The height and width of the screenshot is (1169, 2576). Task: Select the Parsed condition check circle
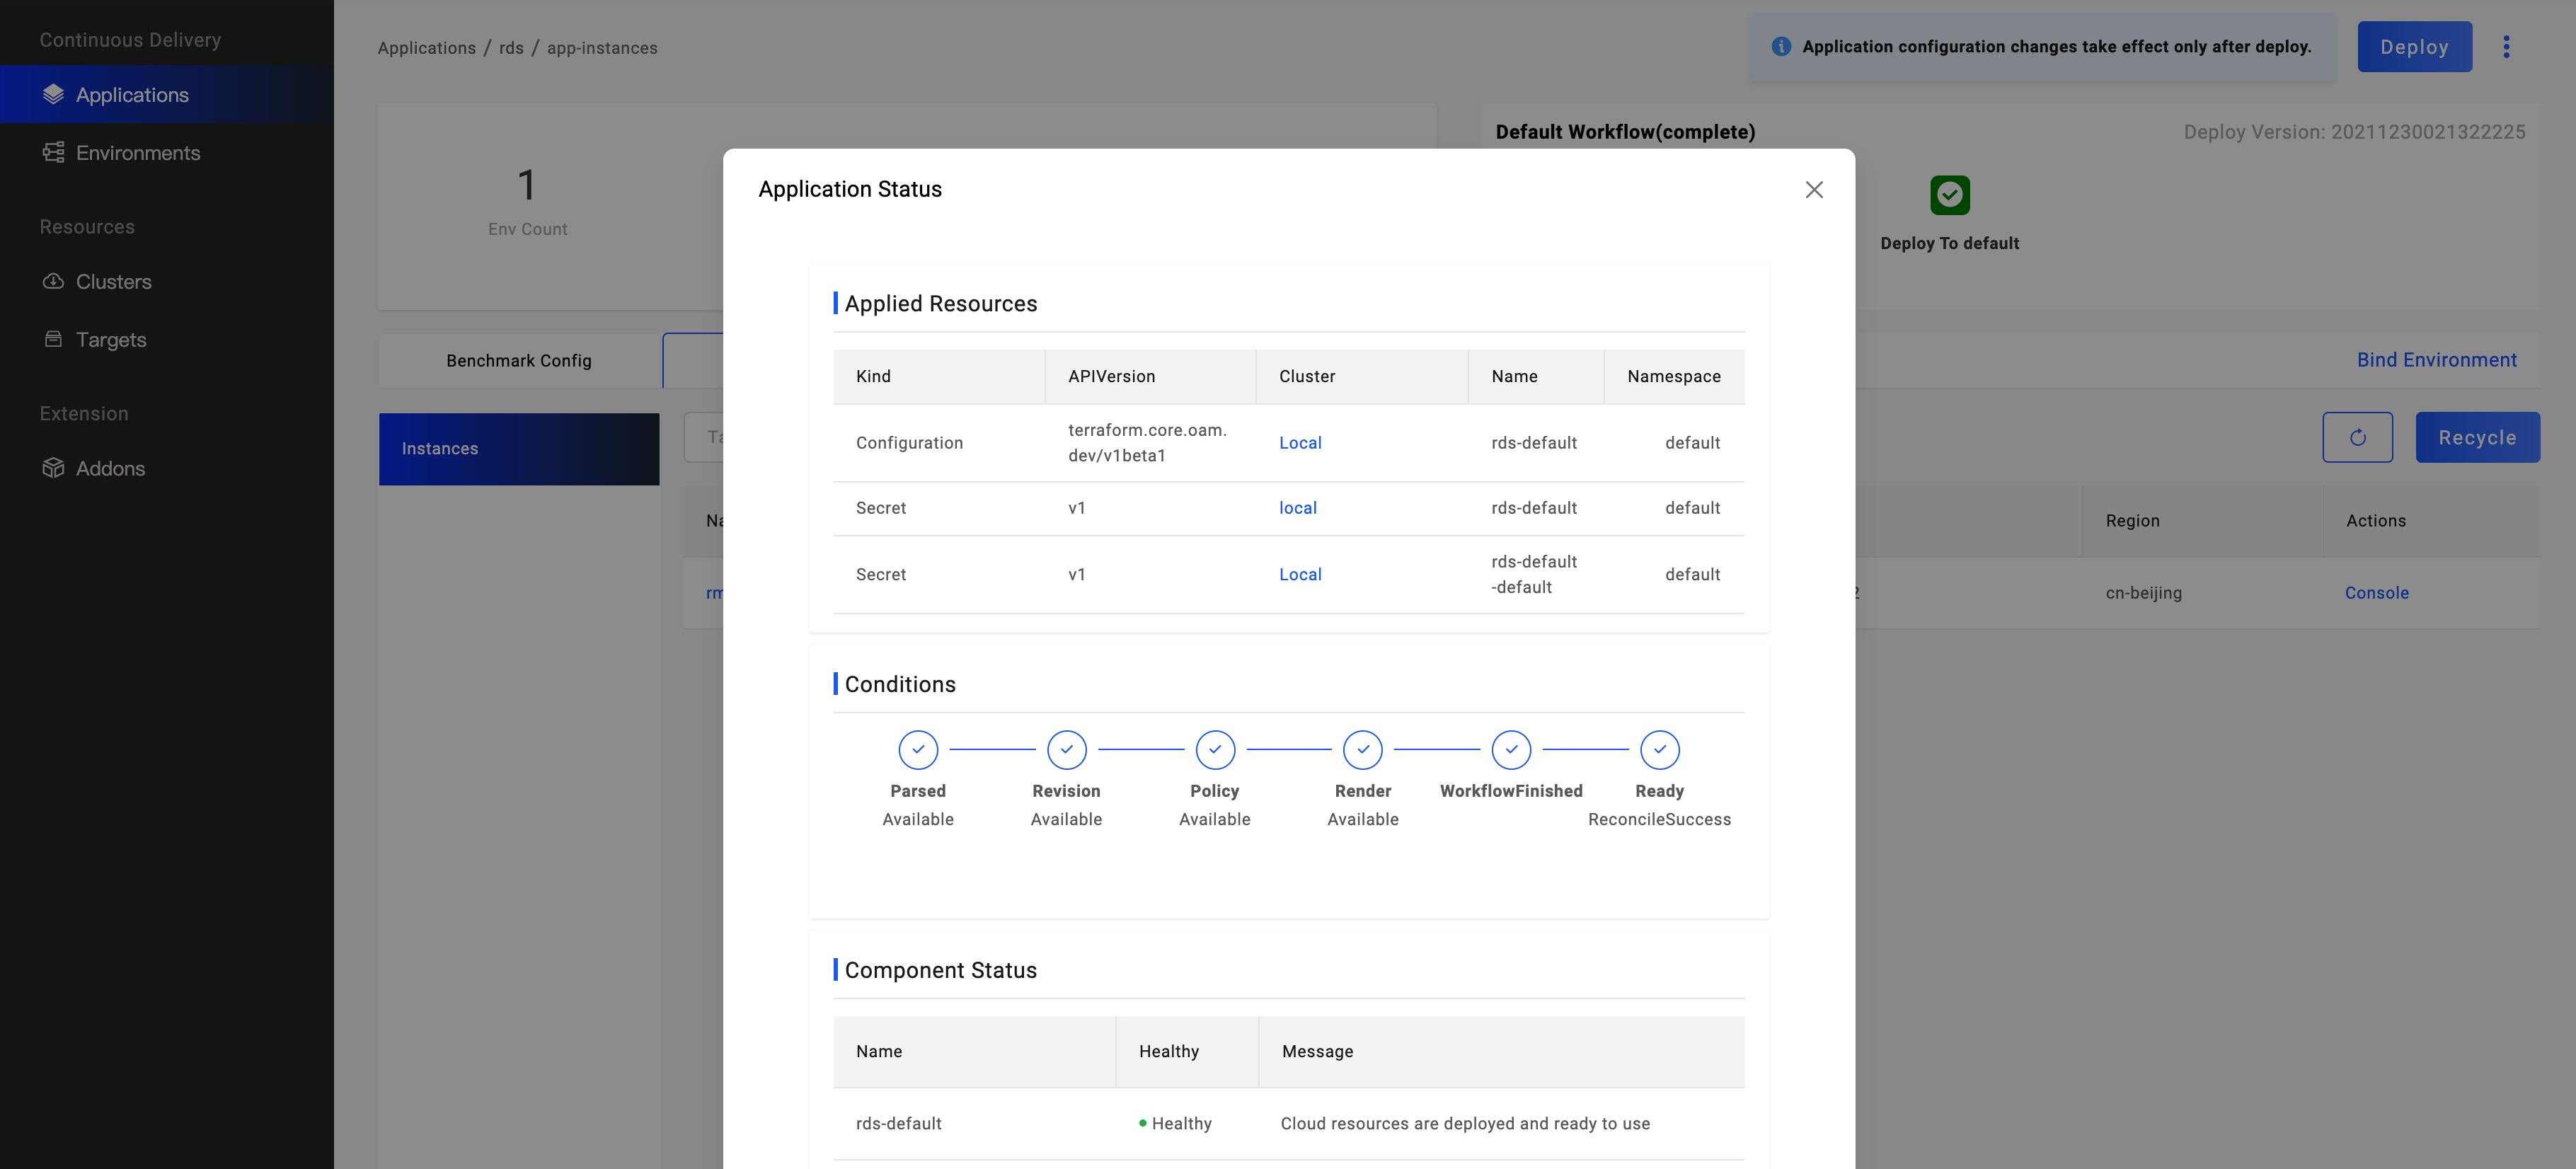(x=917, y=750)
